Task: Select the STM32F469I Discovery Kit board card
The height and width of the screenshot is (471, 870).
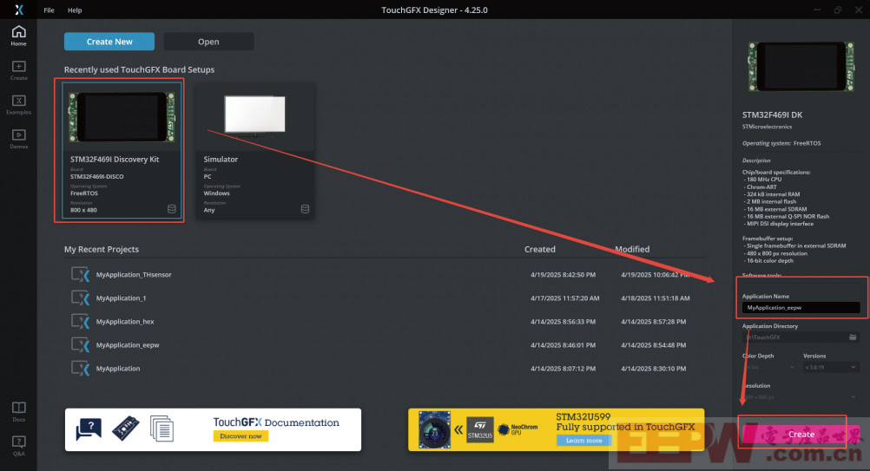Action: pos(122,150)
